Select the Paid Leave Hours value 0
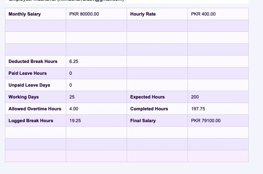 click(x=71, y=73)
